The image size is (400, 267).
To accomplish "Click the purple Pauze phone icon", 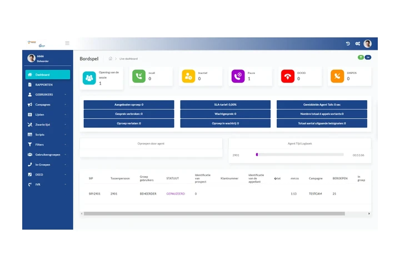I will point(238,76).
